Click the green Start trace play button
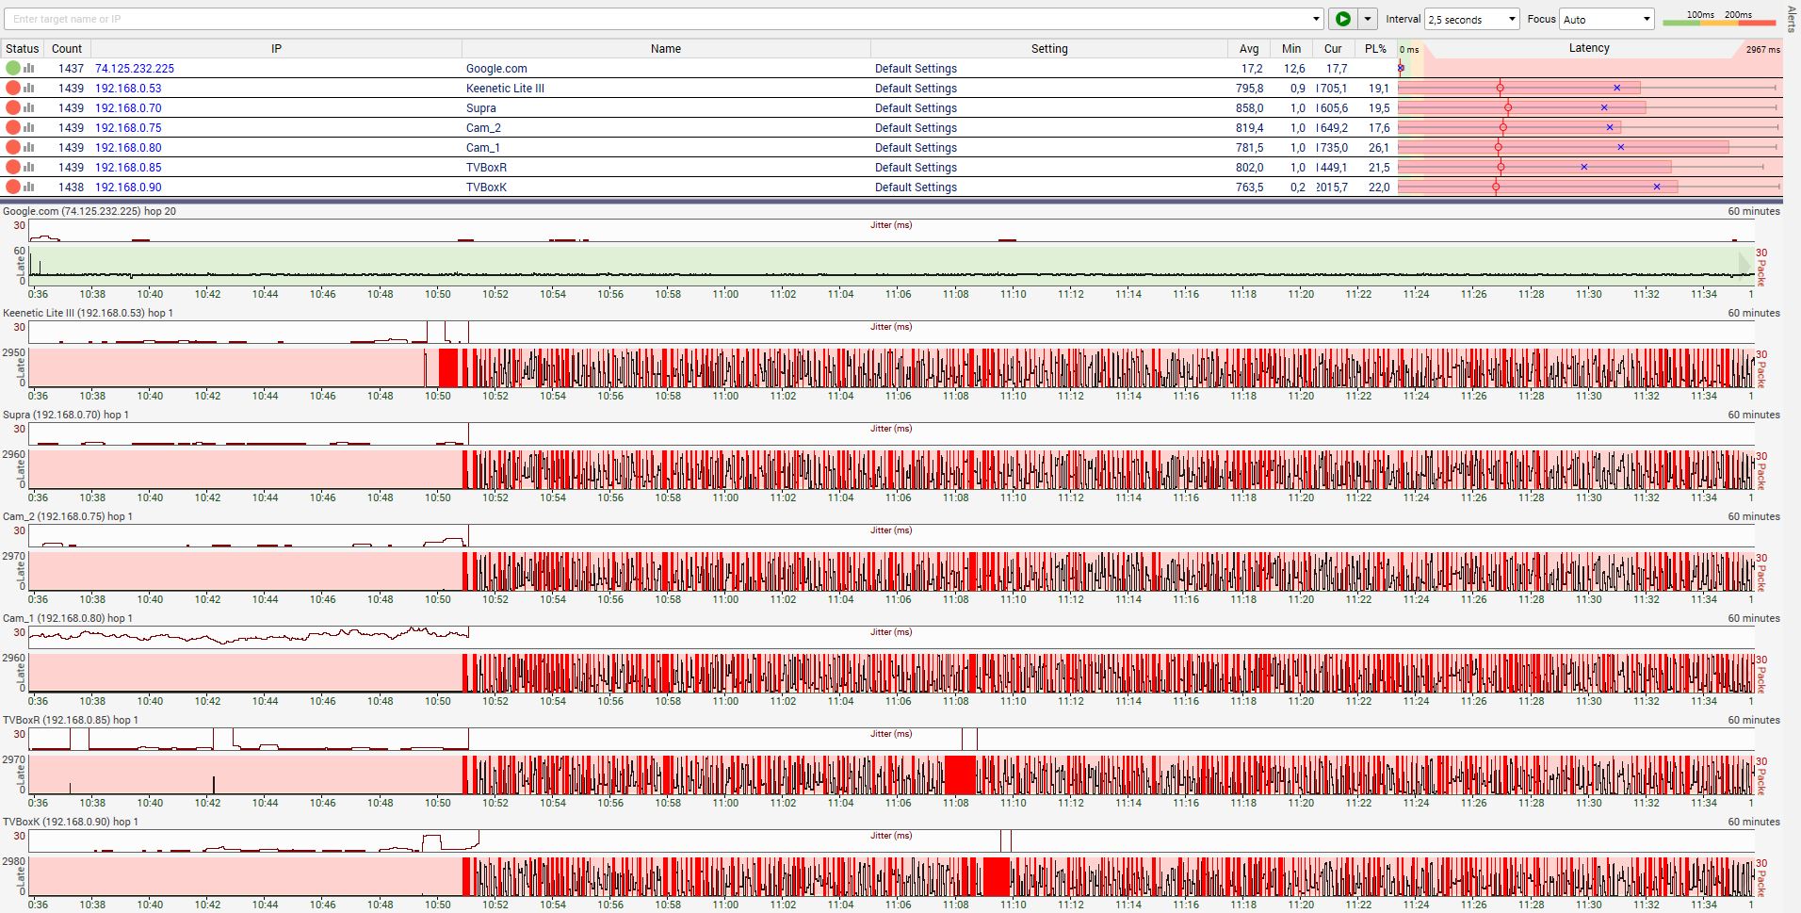 pos(1342,19)
